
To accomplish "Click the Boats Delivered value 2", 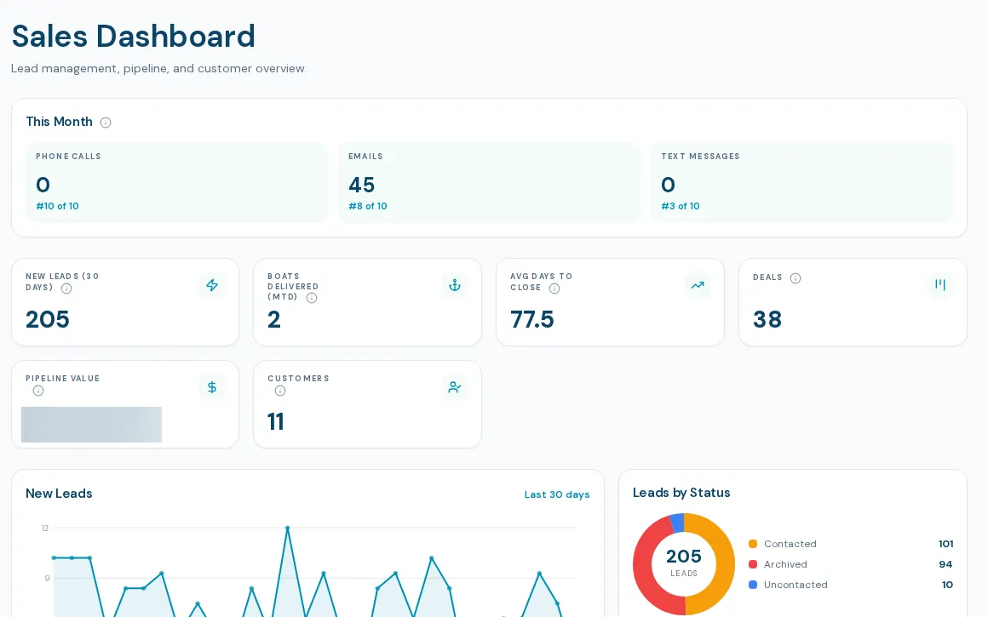I will 274,320.
